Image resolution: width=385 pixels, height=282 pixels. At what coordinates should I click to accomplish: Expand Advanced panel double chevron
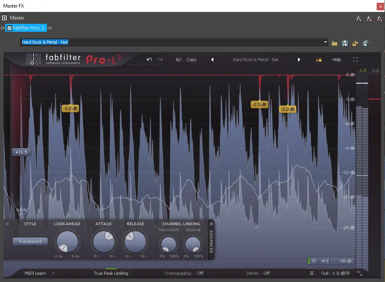[211, 224]
